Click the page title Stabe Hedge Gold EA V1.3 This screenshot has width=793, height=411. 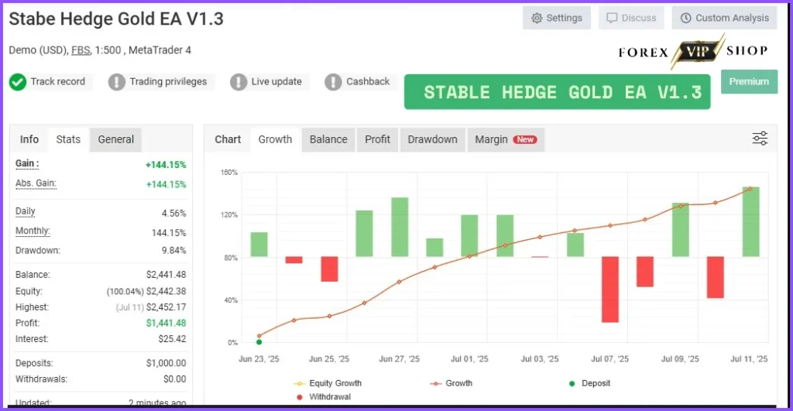[x=116, y=19]
